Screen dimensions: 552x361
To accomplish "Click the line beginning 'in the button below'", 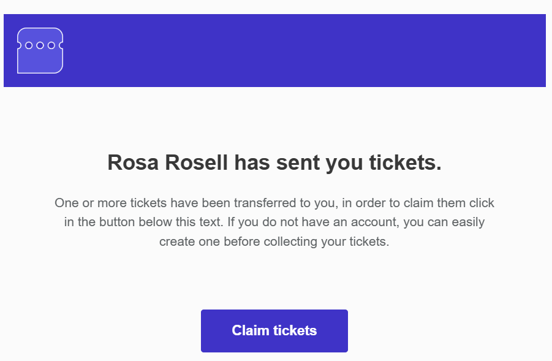I will [x=274, y=222].
